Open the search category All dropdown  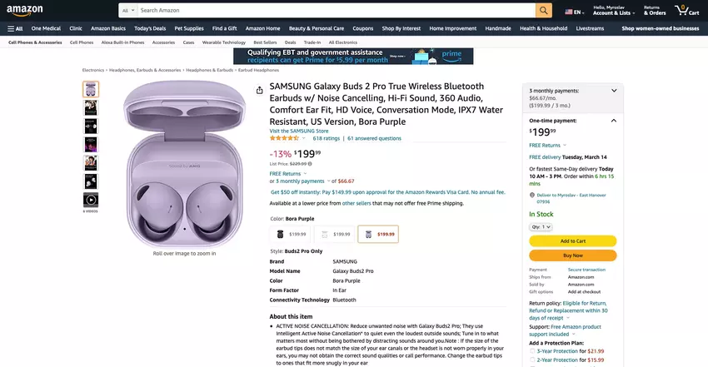(127, 11)
